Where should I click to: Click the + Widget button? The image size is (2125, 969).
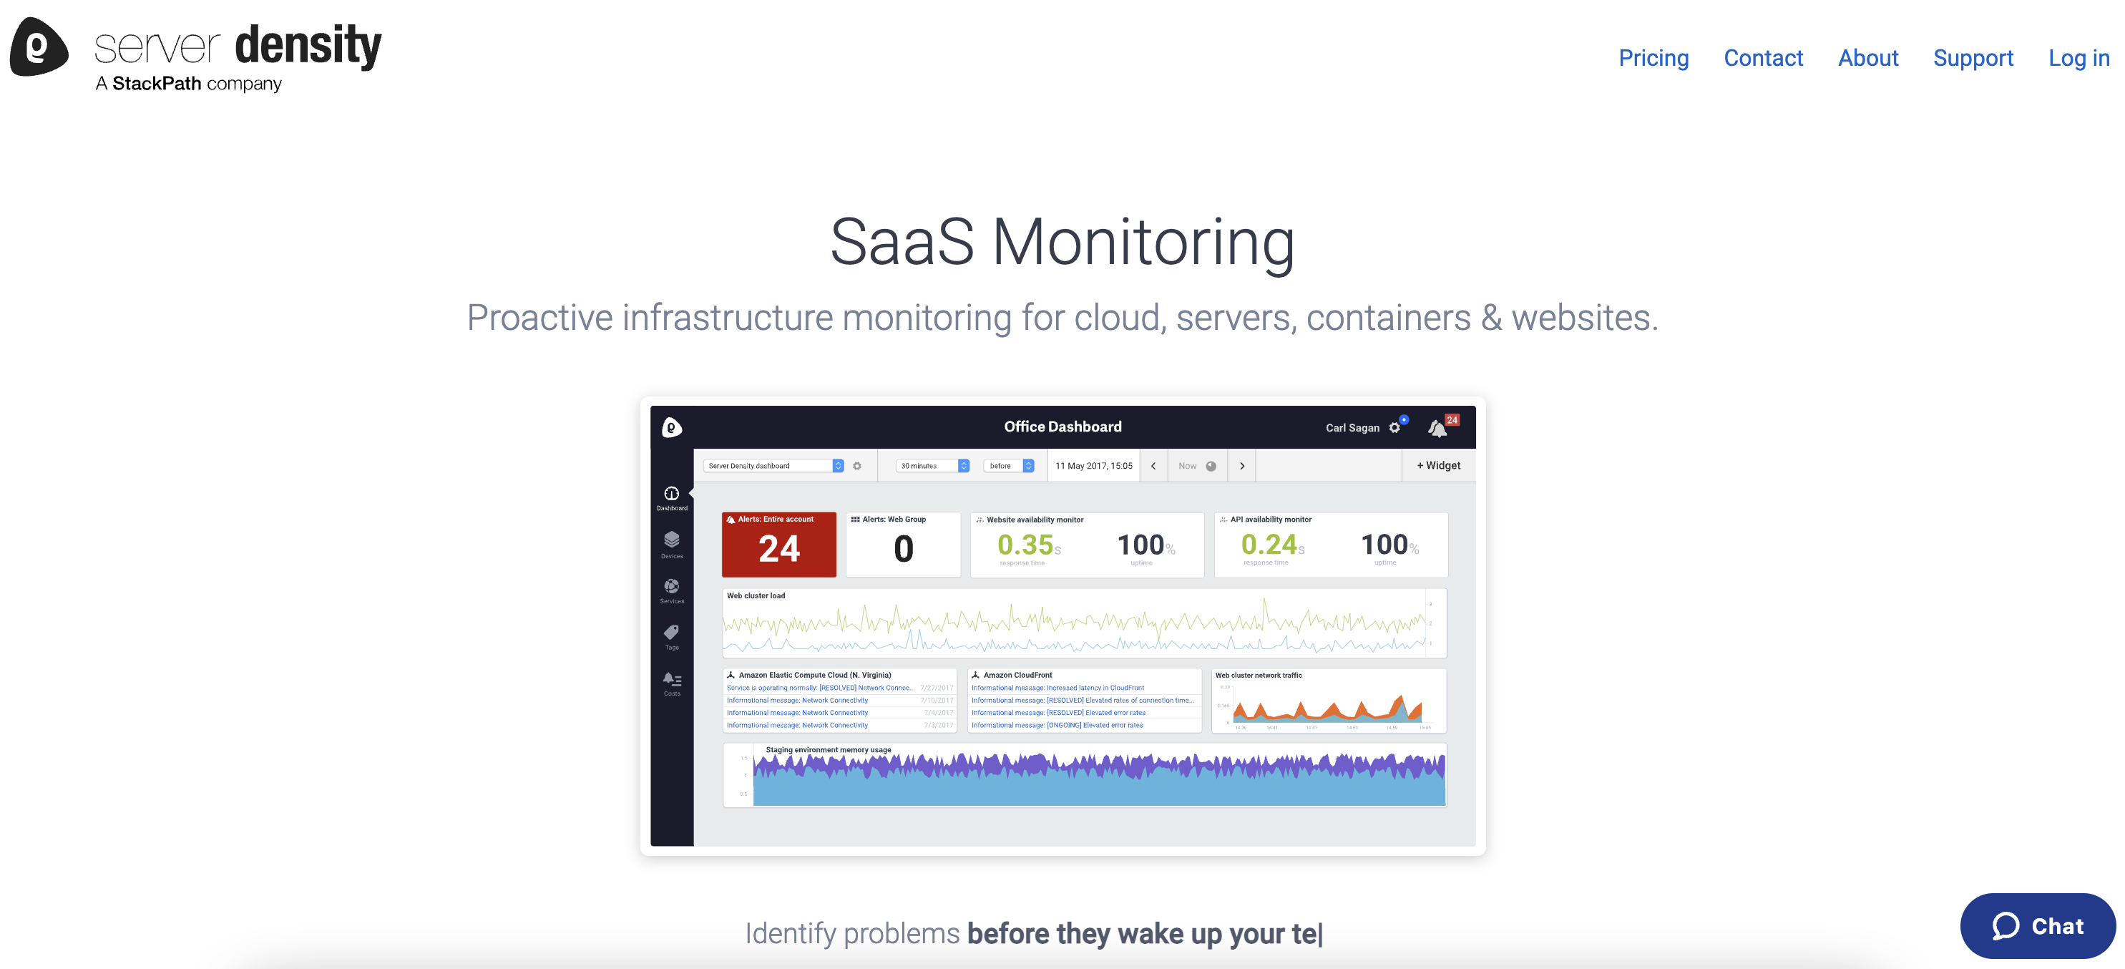[1439, 465]
